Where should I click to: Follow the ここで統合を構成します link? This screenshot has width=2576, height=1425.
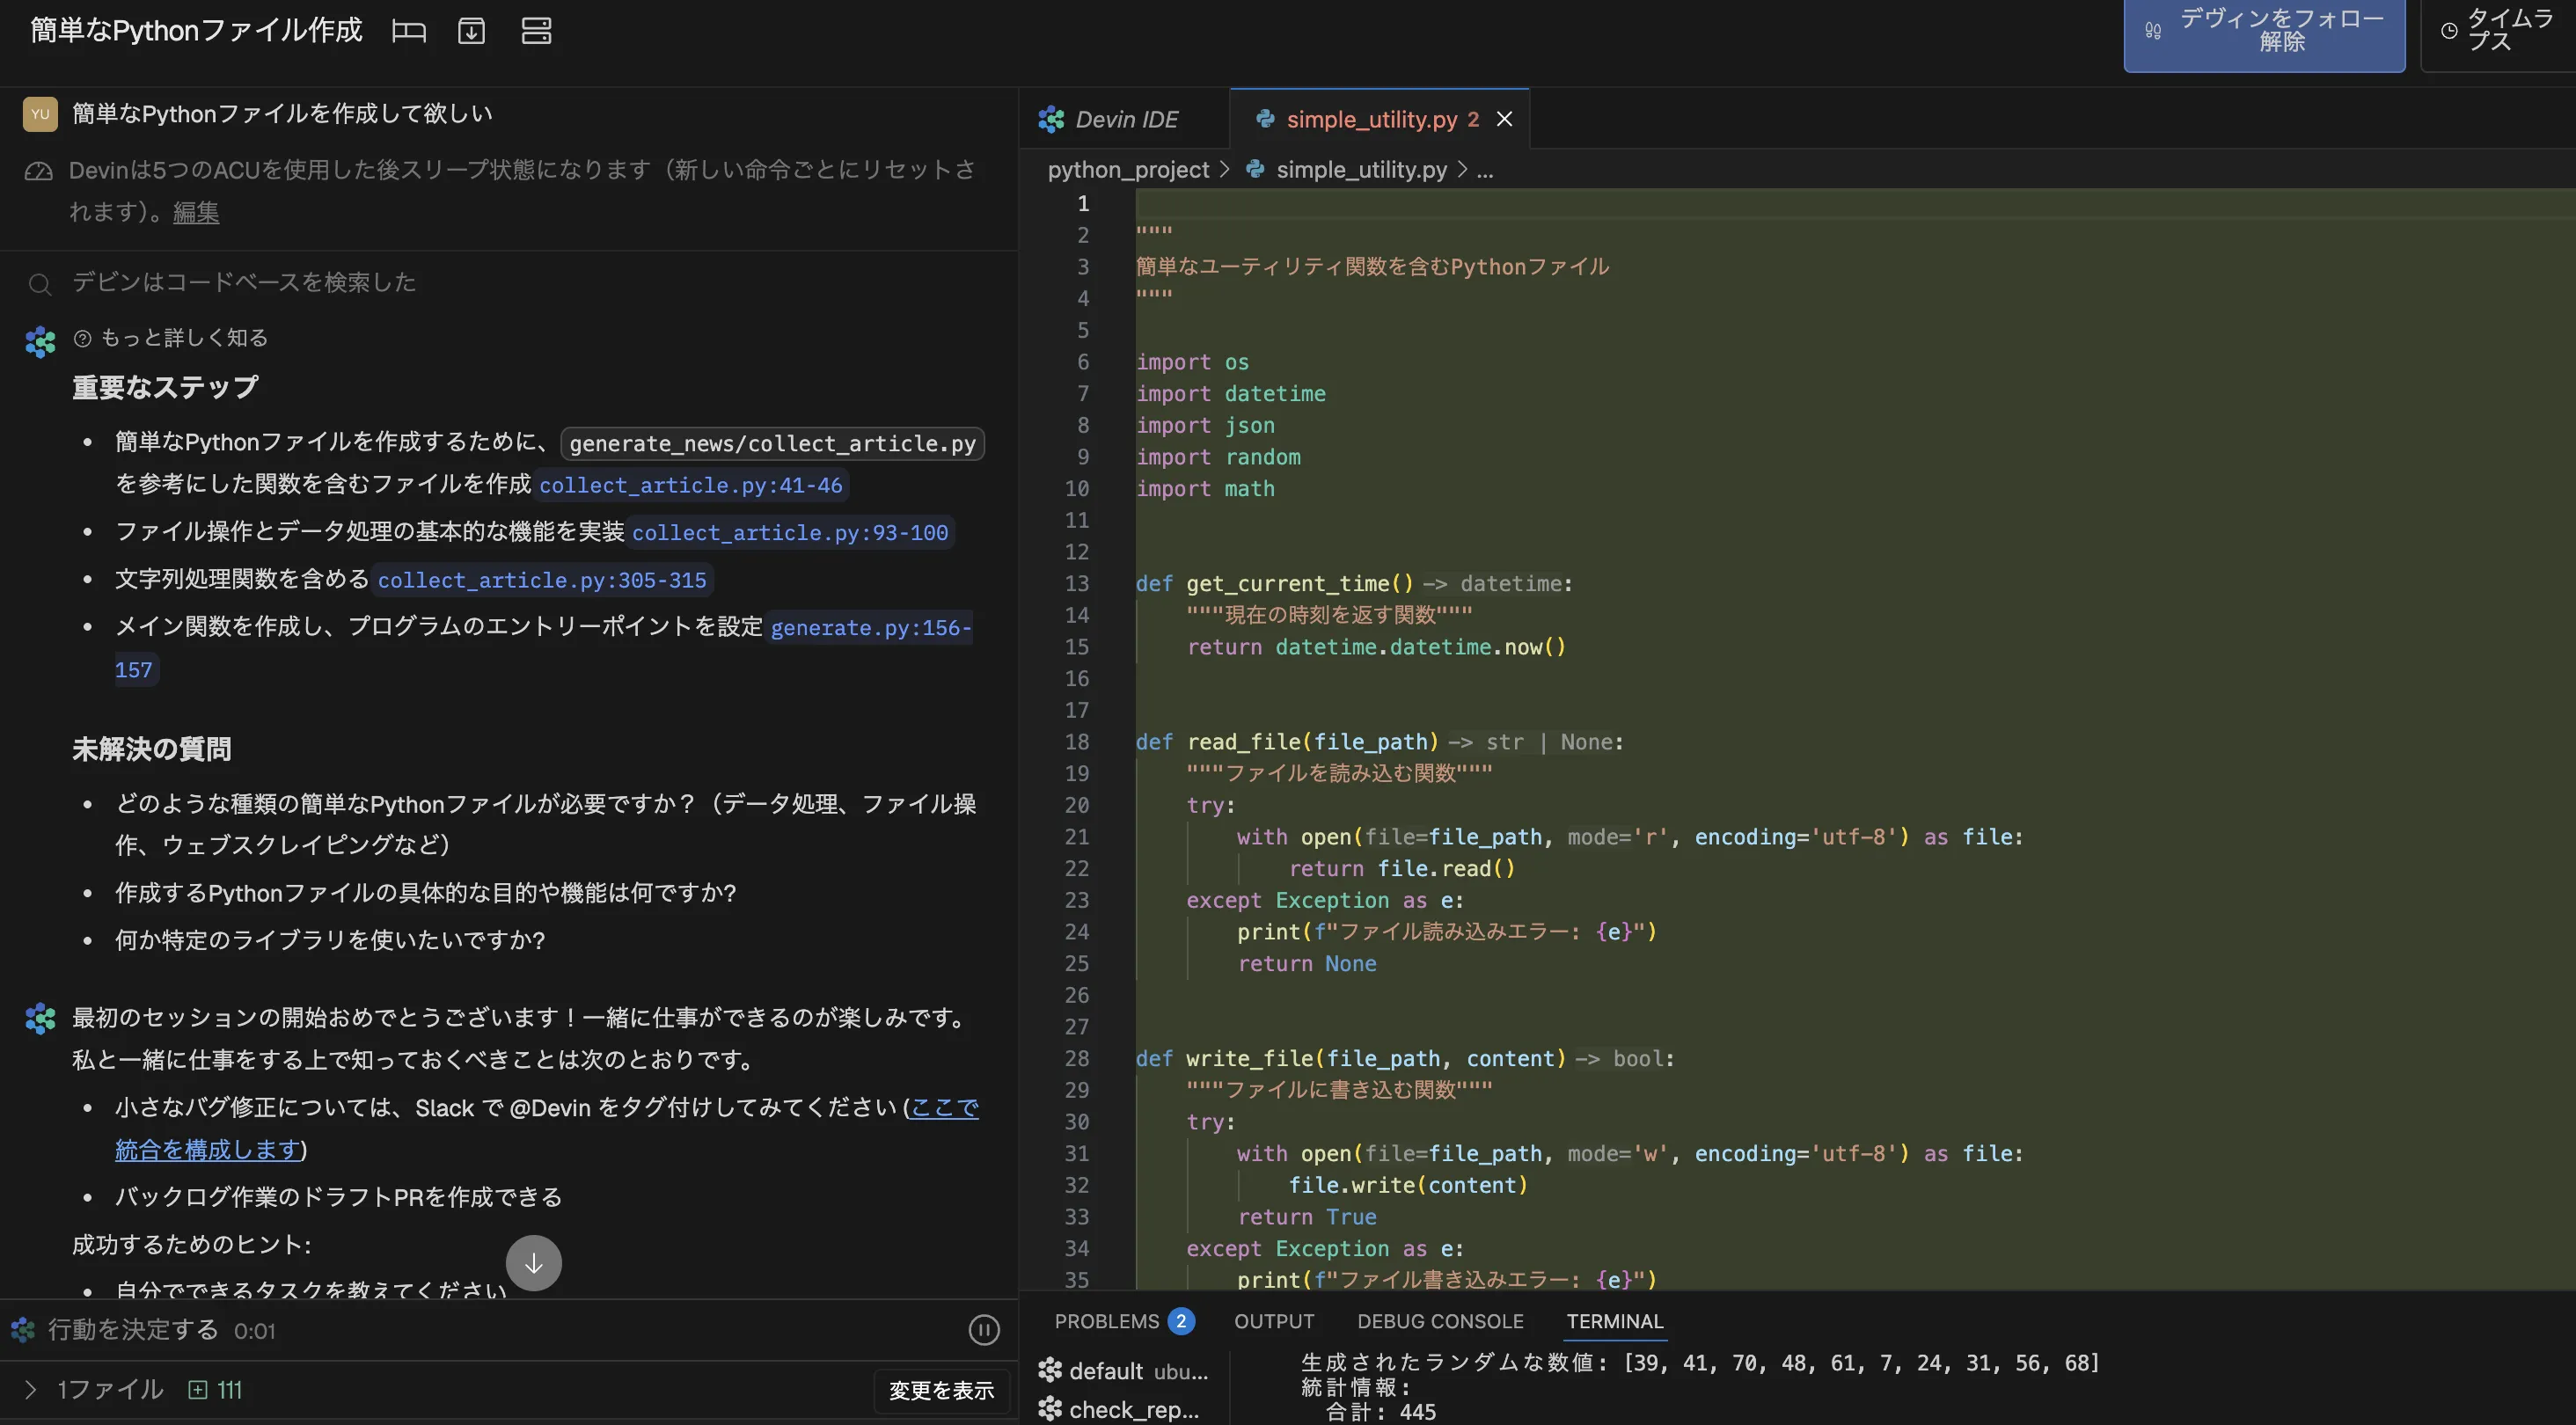(x=944, y=1108)
